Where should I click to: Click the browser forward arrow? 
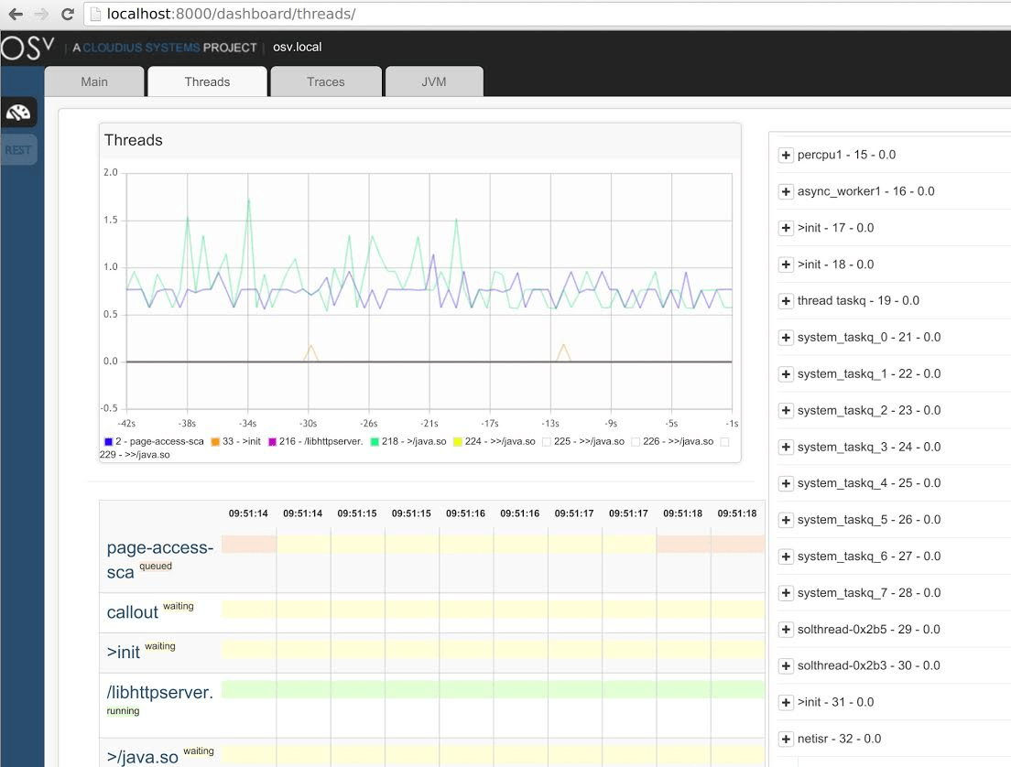tap(41, 15)
